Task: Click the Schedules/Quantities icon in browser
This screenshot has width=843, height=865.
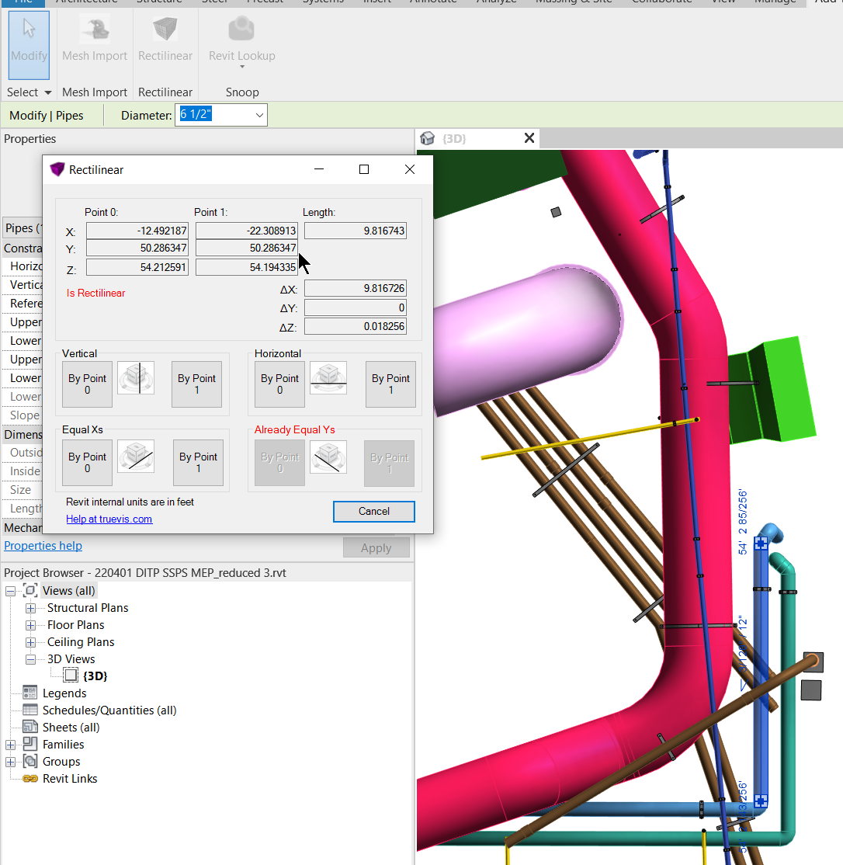Action: pos(29,710)
